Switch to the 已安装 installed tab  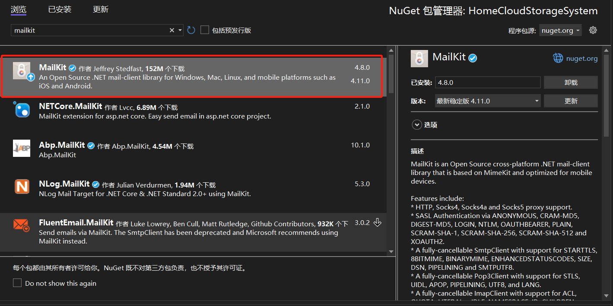pyautogui.click(x=60, y=9)
